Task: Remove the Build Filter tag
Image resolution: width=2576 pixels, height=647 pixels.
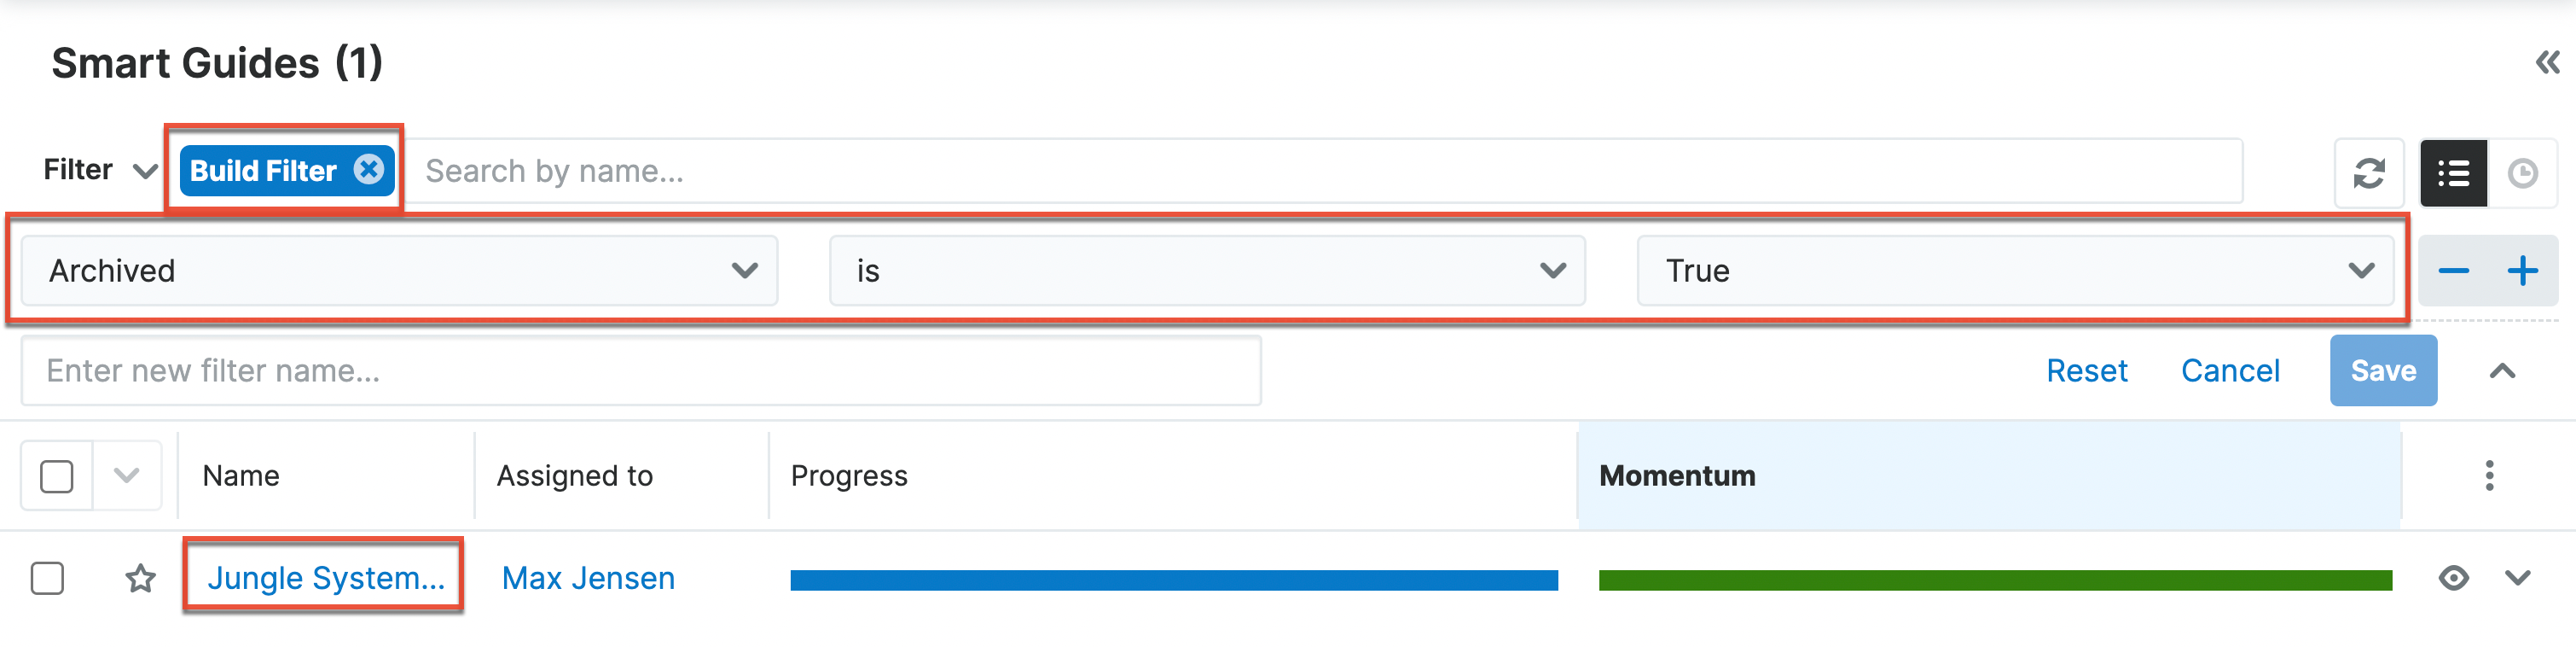Action: (x=369, y=169)
